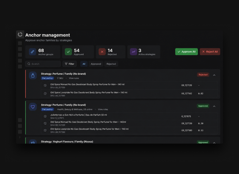The image size is (239, 174).
Task: Click value 0.33 in Old Spice Lionpride row
Action: 201,130
